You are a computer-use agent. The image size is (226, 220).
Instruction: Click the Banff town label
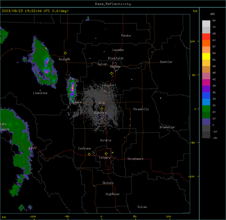33,148
